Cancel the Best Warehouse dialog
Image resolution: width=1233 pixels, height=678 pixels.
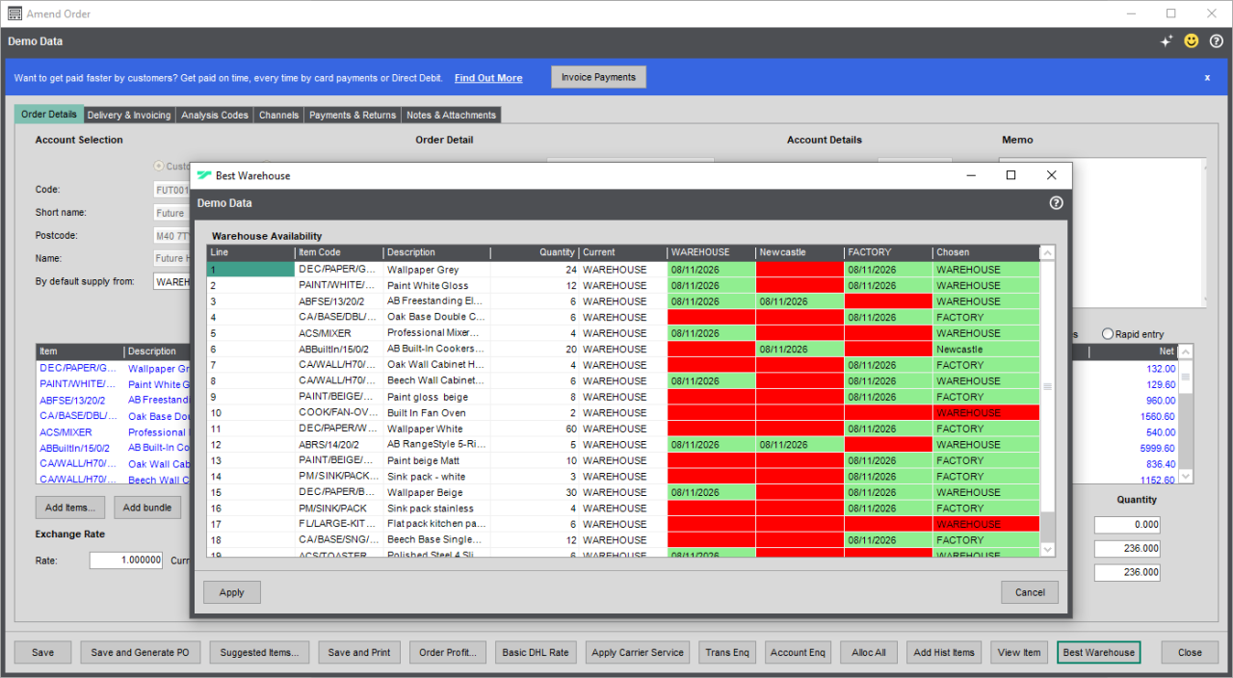pos(1030,592)
